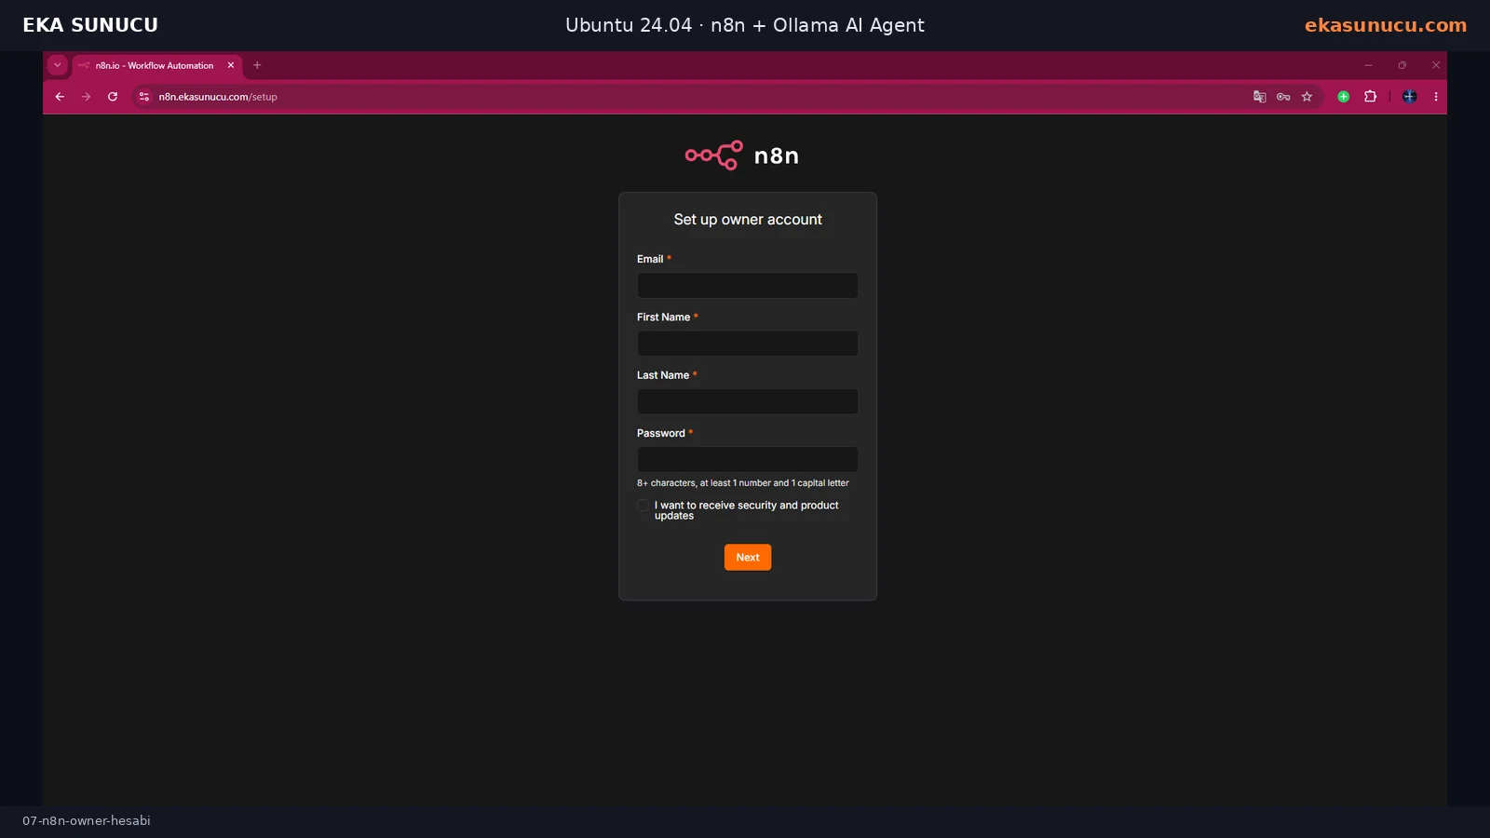Click the orange Next button

point(748,557)
